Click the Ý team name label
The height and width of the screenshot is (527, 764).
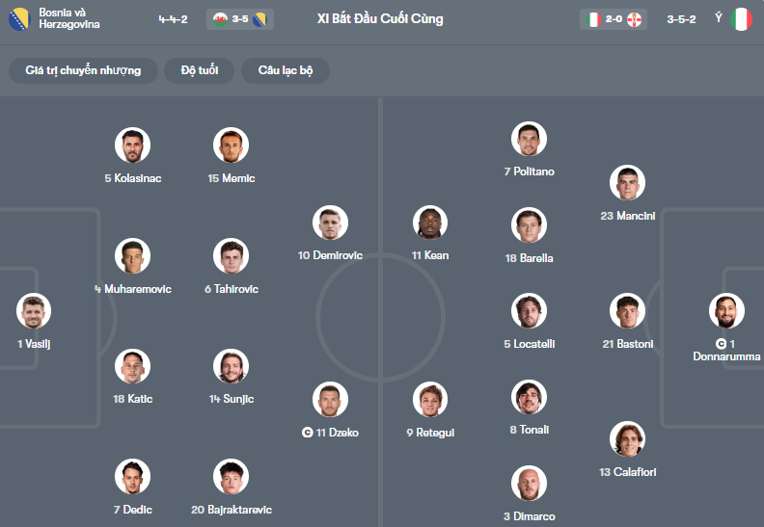(719, 18)
